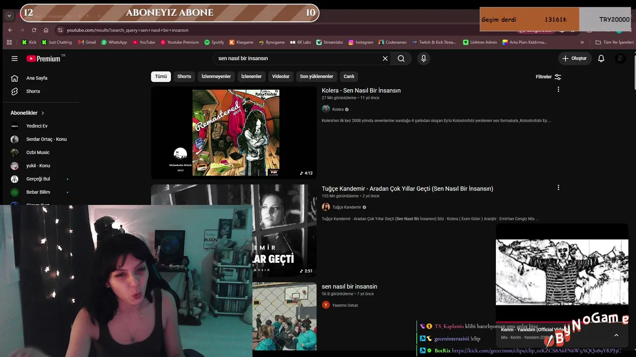
Task: Show more bookmarks with the overflow chevron
Action: [582, 42]
